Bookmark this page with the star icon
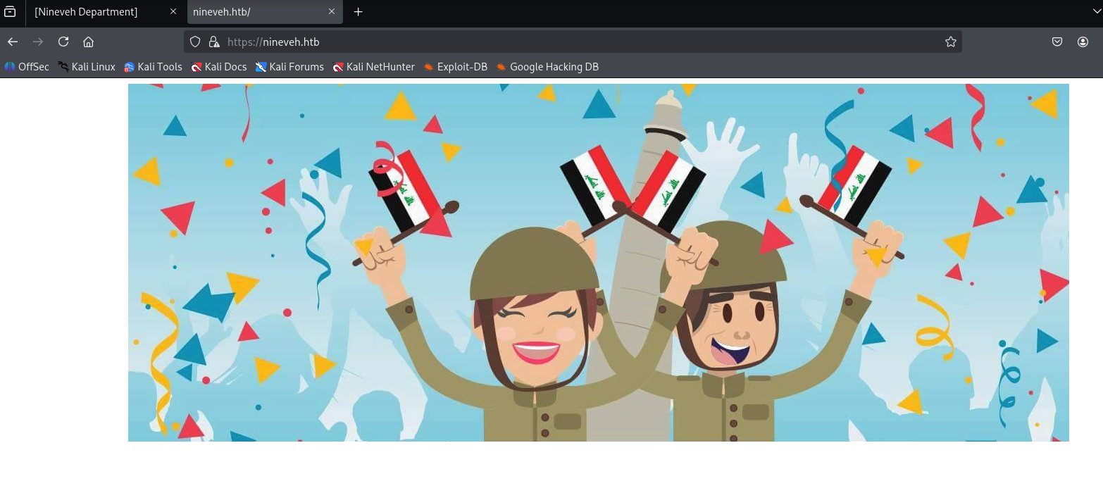1103x493 pixels. point(950,42)
